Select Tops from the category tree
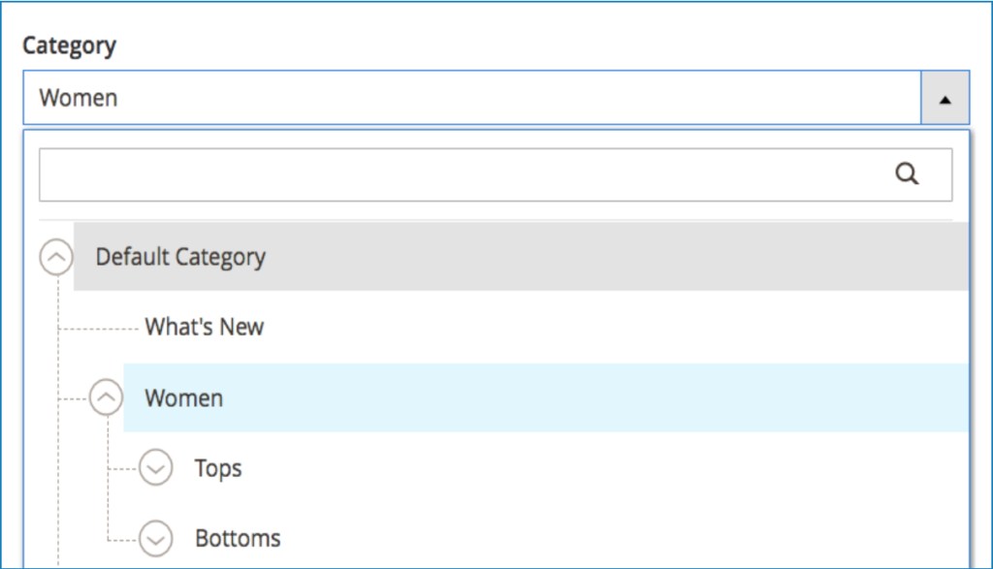 [x=217, y=468]
